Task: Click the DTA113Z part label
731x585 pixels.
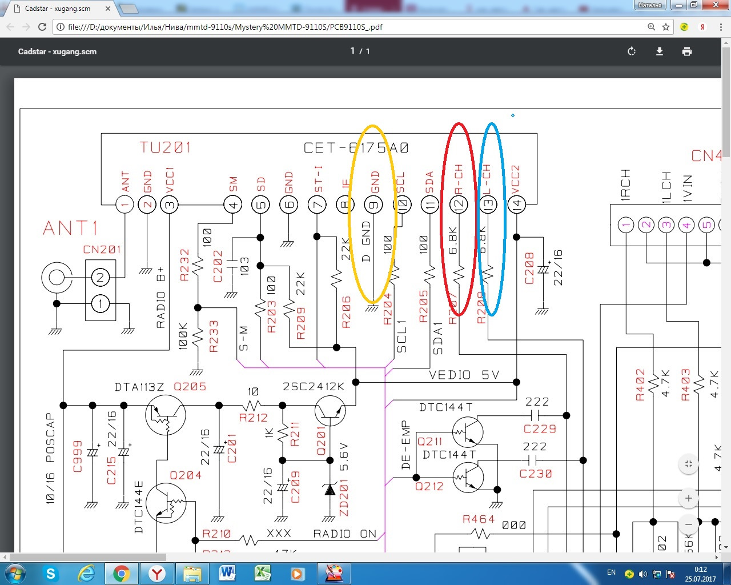Action: tap(140, 387)
